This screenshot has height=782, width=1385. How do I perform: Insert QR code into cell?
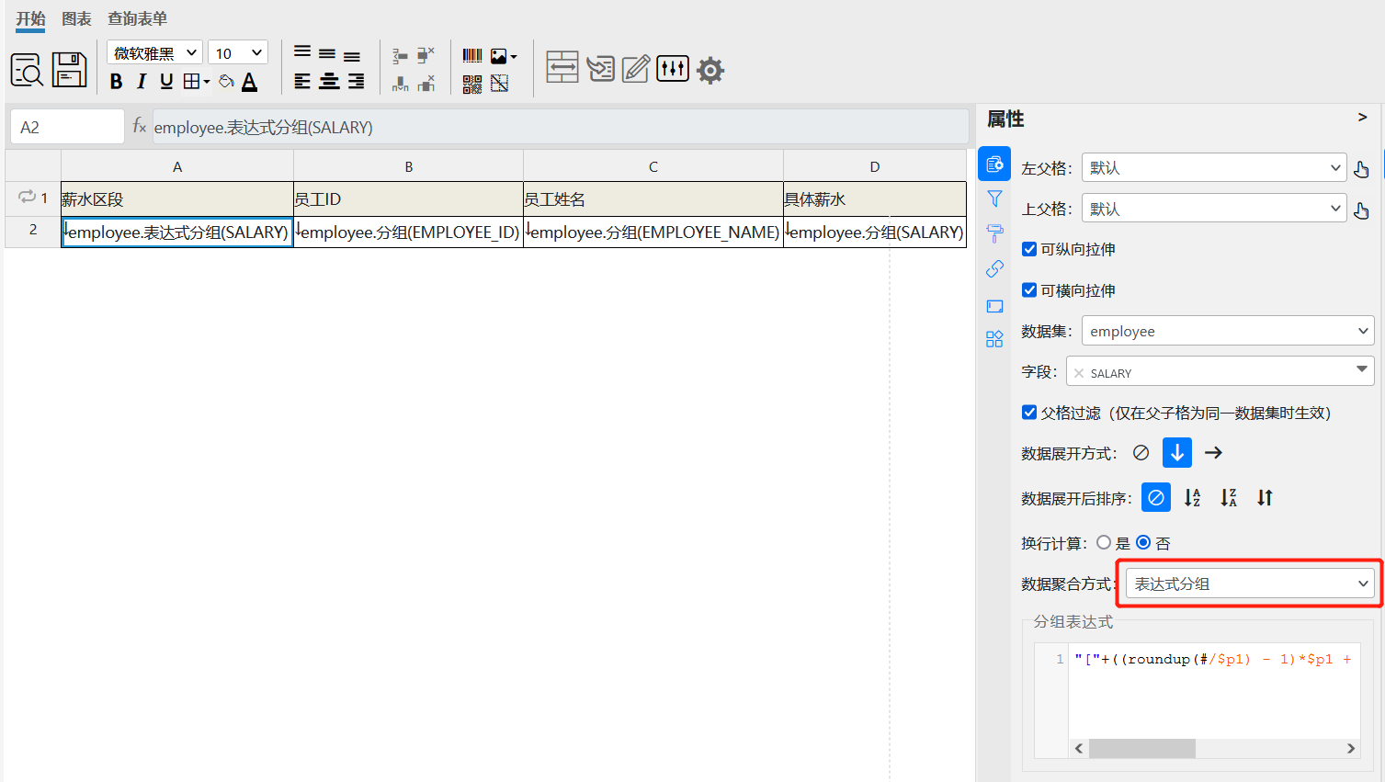(x=472, y=85)
